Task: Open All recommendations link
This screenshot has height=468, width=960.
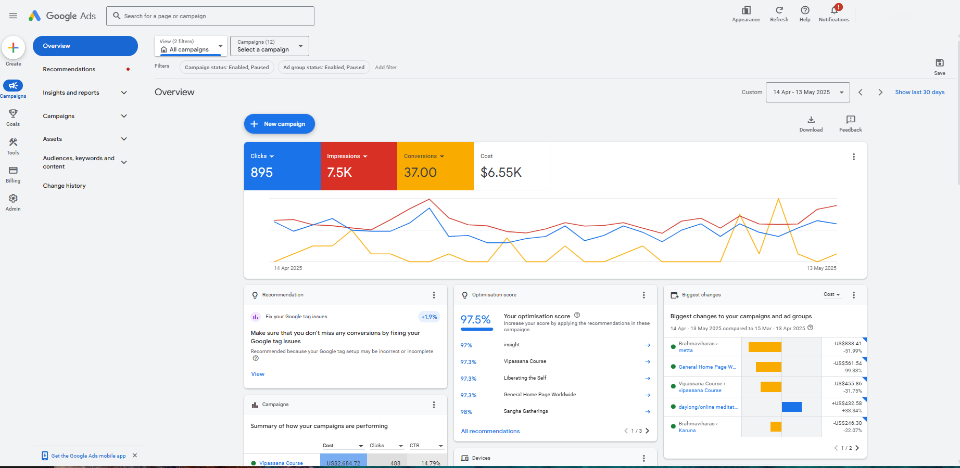Action: tap(490, 431)
